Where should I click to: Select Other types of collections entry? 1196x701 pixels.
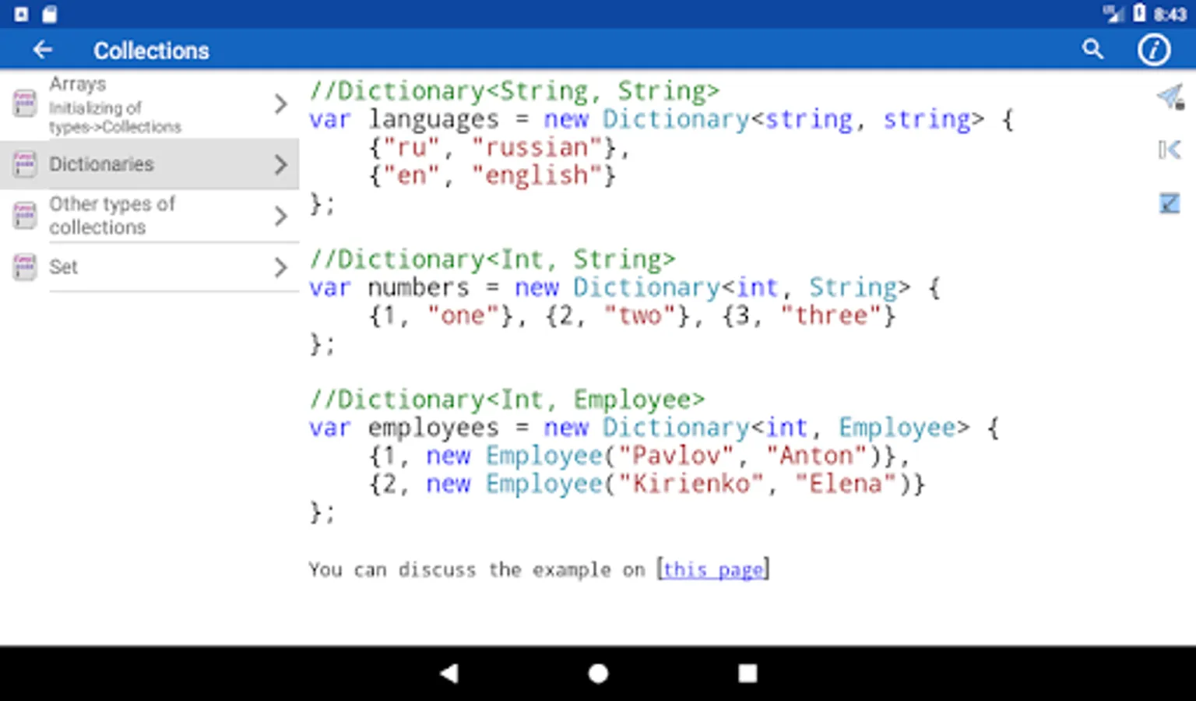tap(149, 216)
